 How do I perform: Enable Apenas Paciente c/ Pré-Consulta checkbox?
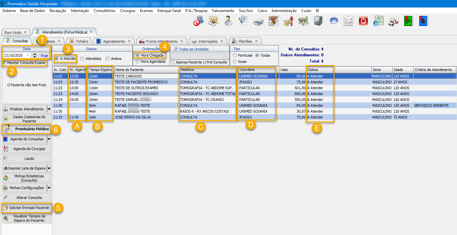(173, 62)
